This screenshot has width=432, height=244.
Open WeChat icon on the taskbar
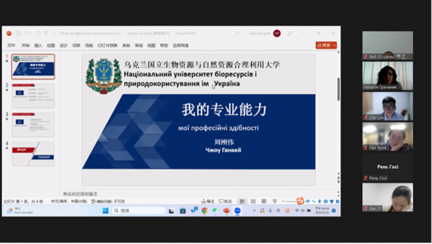click(215, 211)
